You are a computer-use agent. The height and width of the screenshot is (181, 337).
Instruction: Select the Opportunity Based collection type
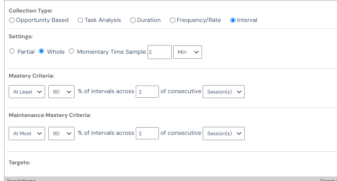click(12, 20)
